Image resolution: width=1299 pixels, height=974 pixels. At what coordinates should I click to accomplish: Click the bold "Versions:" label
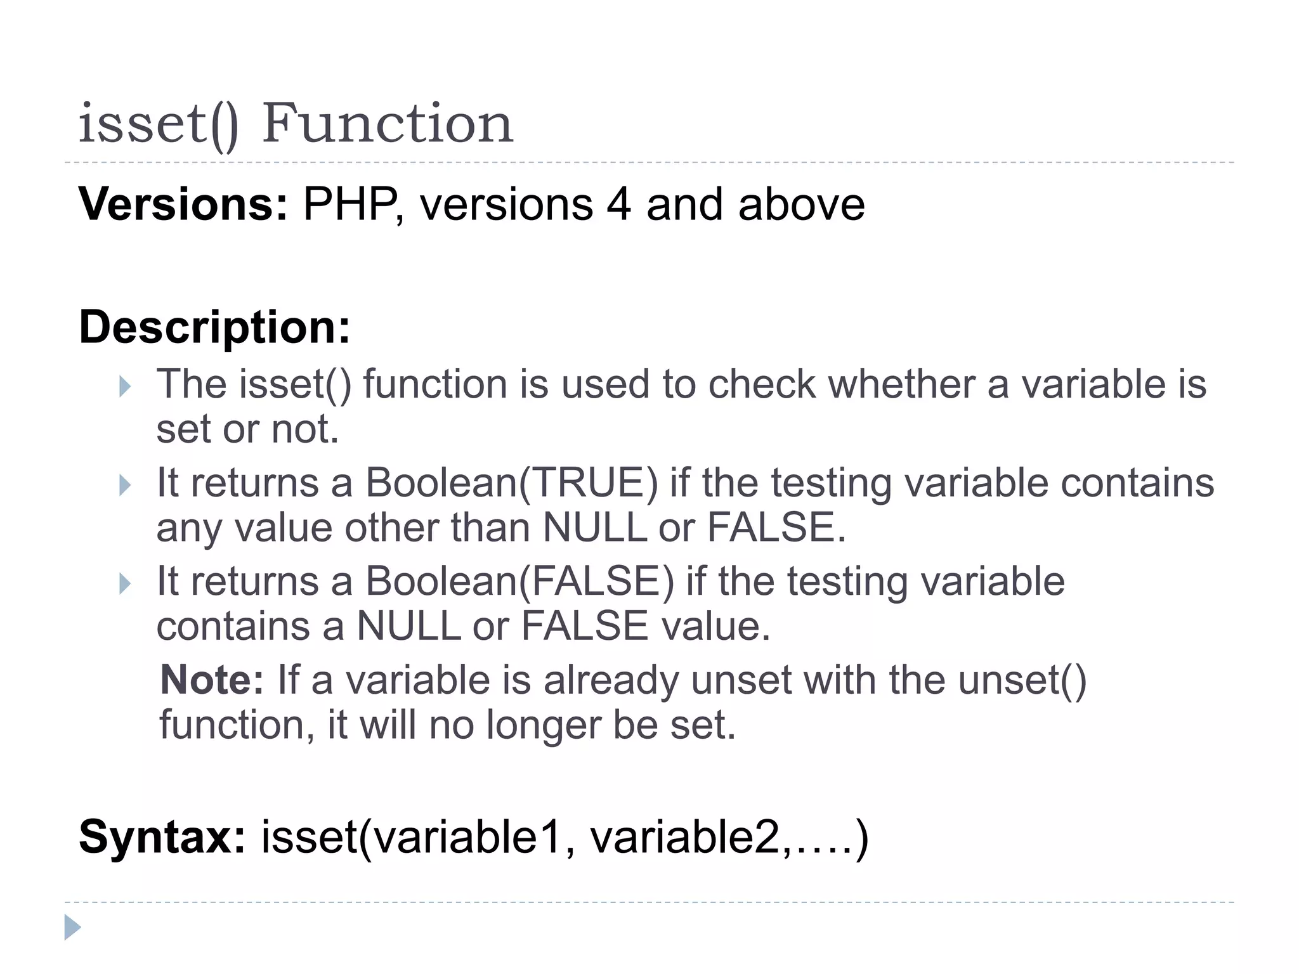click(183, 204)
